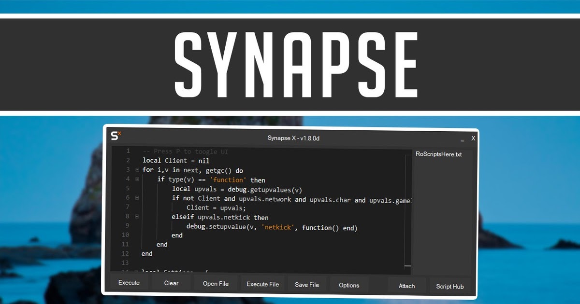Clear the script editor
This screenshot has height=304, width=580.
[171, 283]
